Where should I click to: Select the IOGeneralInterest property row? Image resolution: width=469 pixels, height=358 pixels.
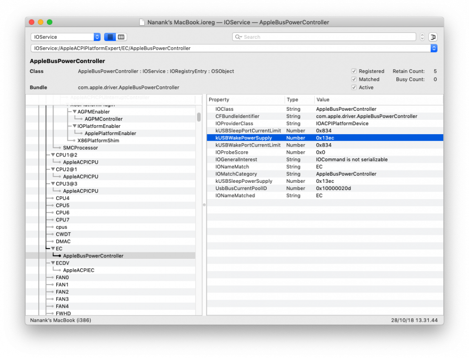point(325,159)
